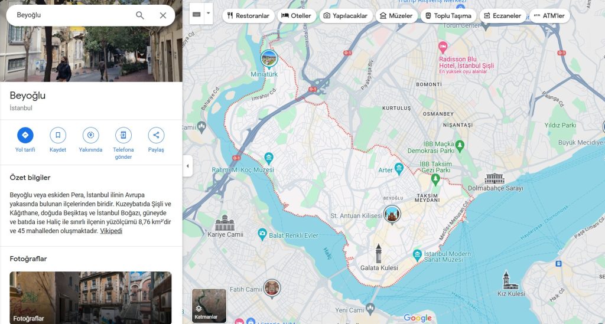Click the KURTULUŞ district label
This screenshot has width=605, height=324.
tap(396, 108)
